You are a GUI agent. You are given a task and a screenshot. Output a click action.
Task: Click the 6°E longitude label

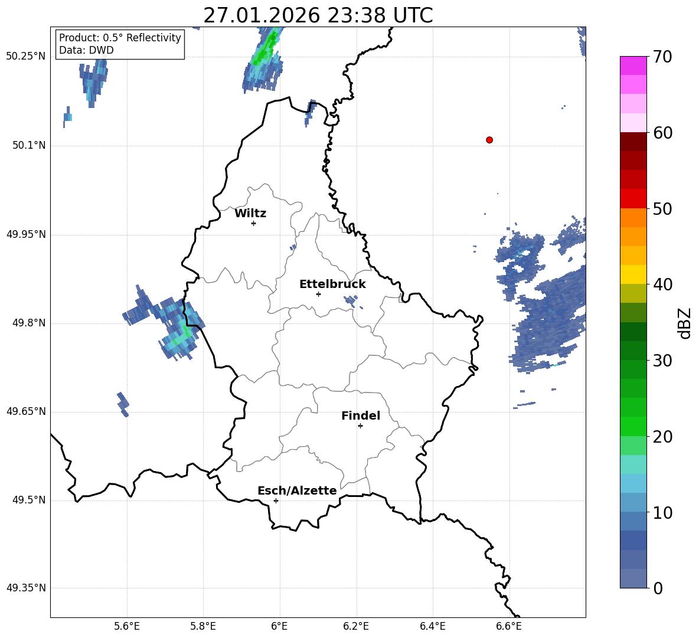tap(279, 626)
